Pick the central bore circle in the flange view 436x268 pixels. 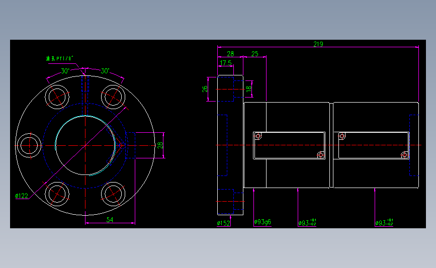pos(85,145)
